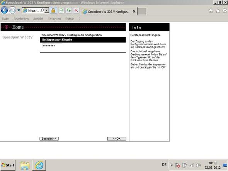Close the Speedport W 303 V tab
The width and height of the screenshot is (228, 171).
[134, 12]
